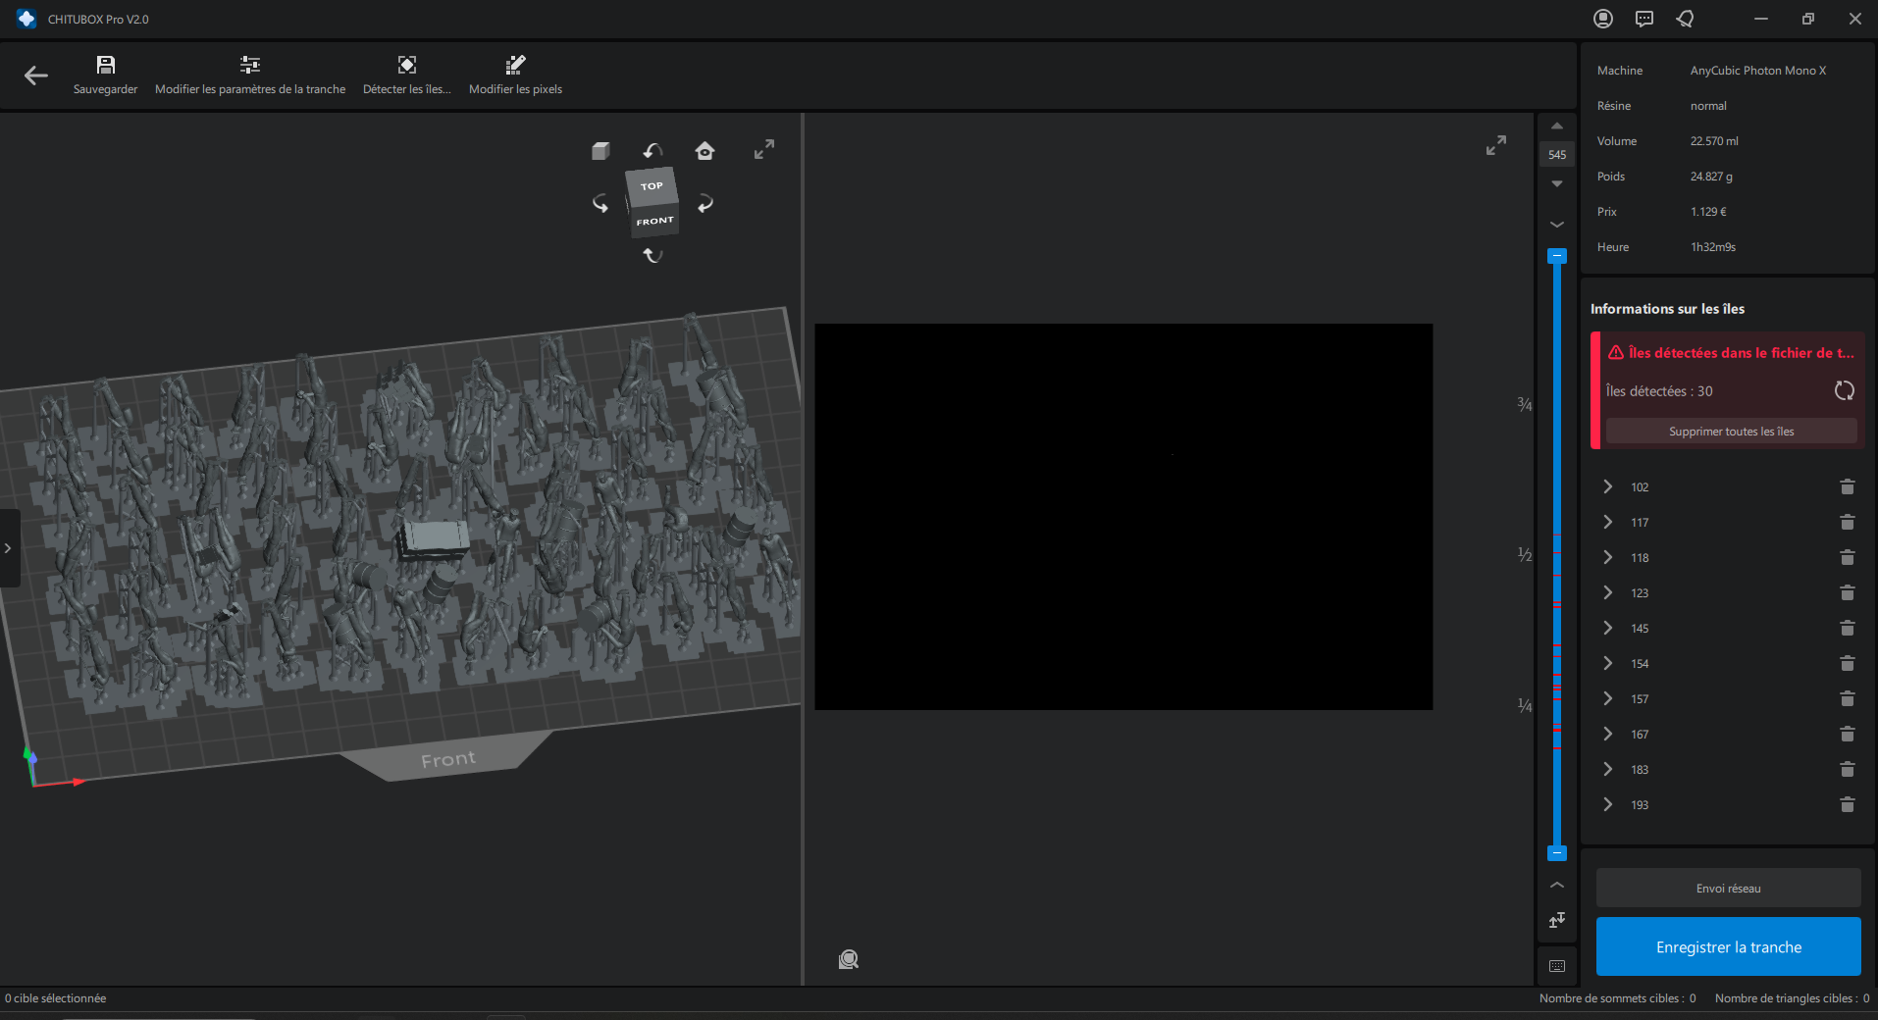Delete island 102 with its trash icon
1878x1020 pixels.
click(1848, 486)
